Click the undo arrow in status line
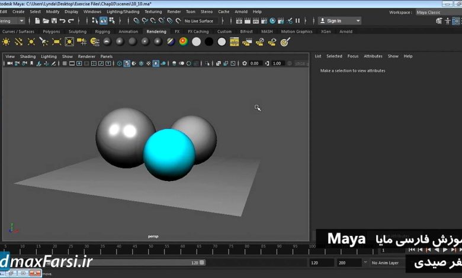Screen dimensions: 462x278 (x=62, y=21)
